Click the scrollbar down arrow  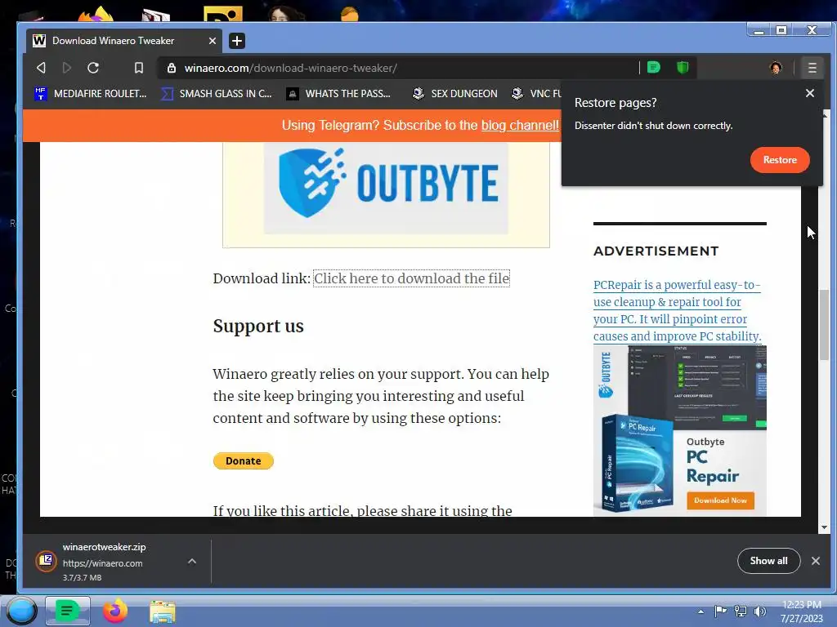[824, 528]
